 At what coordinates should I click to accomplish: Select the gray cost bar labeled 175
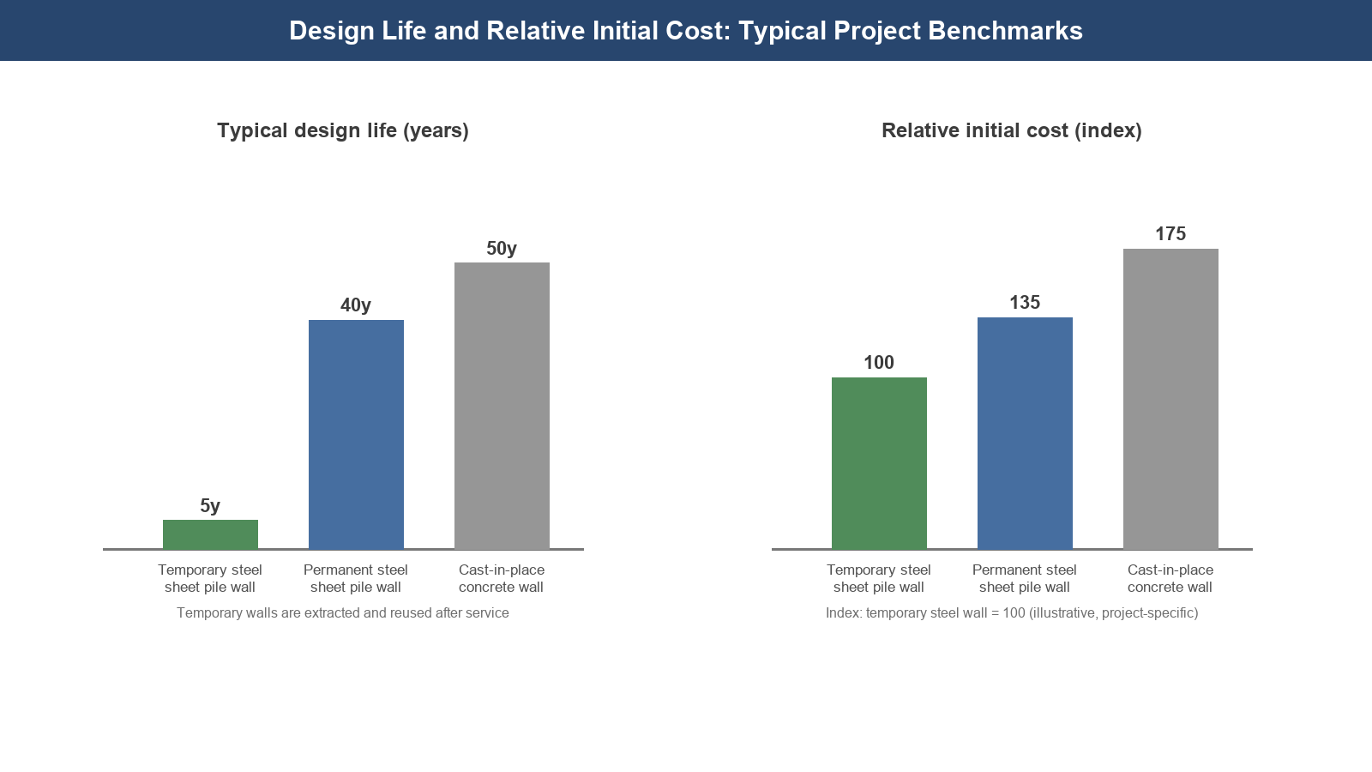pyautogui.click(x=1170, y=399)
